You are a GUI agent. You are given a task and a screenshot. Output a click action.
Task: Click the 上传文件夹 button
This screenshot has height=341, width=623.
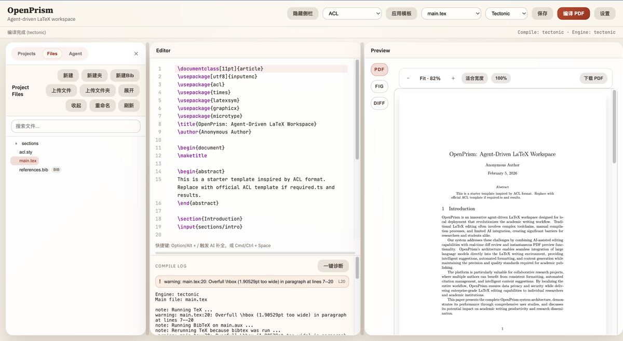pyautogui.click(x=98, y=90)
